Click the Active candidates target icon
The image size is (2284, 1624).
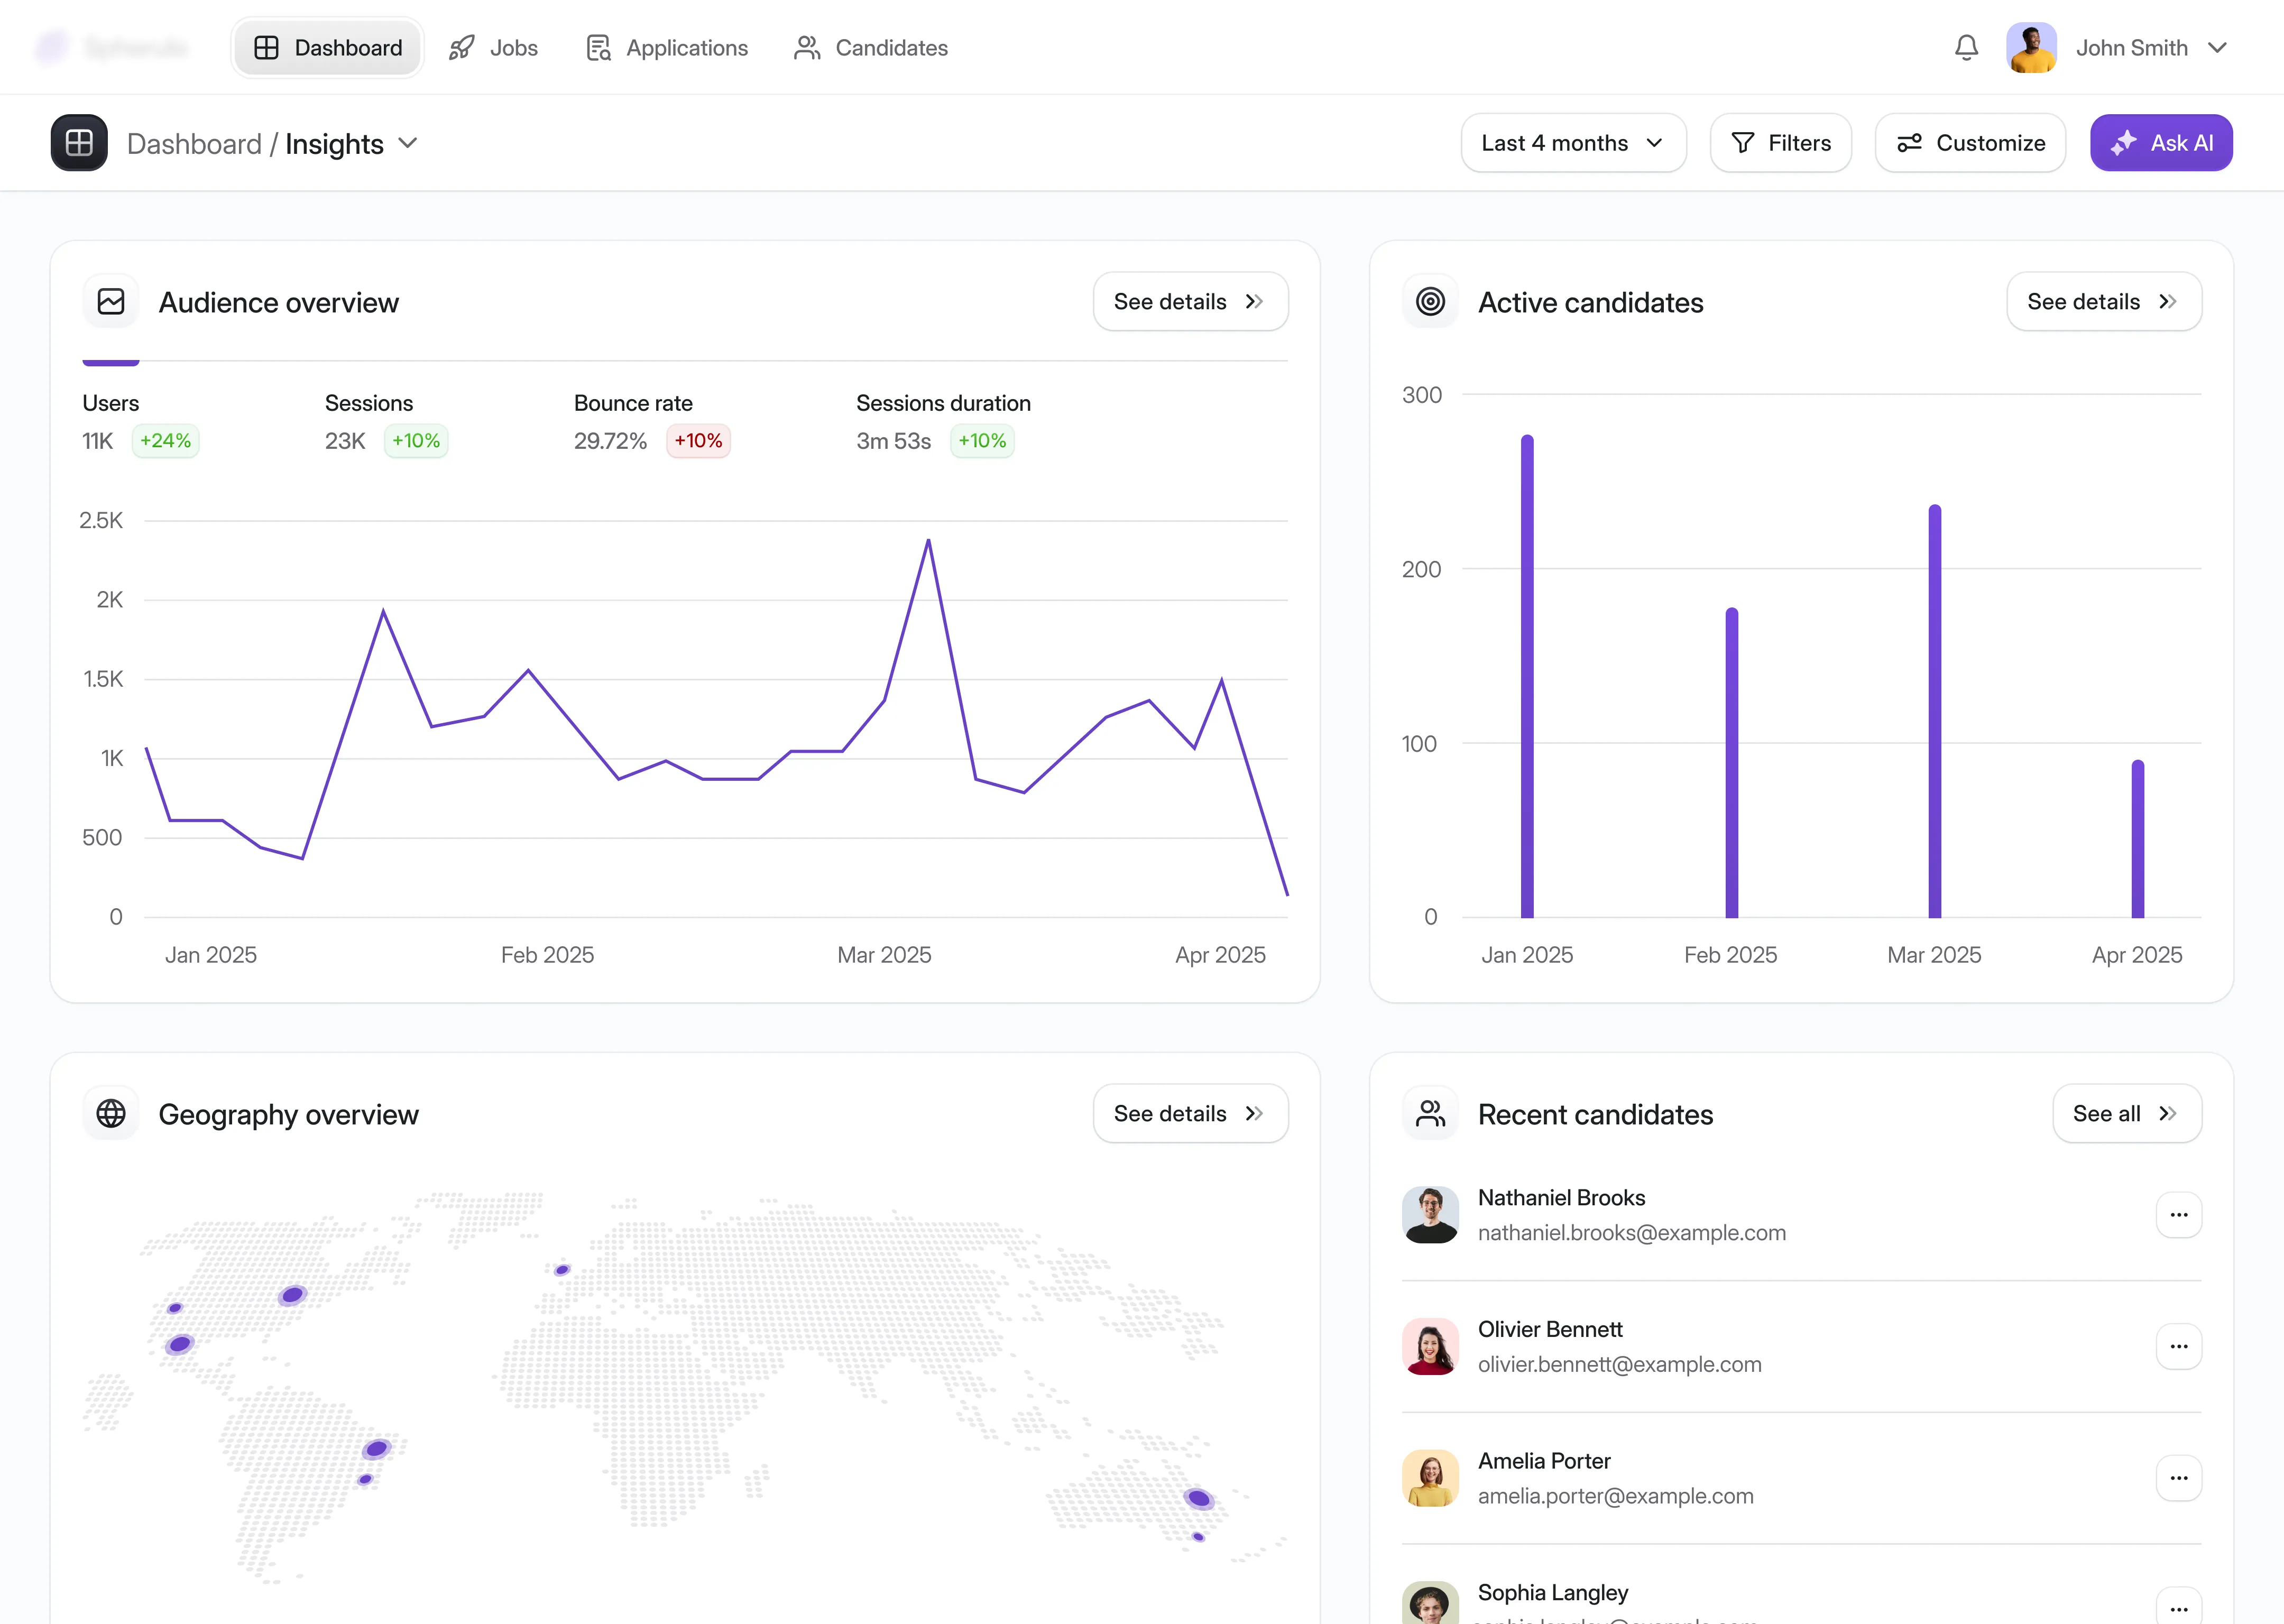(1430, 301)
